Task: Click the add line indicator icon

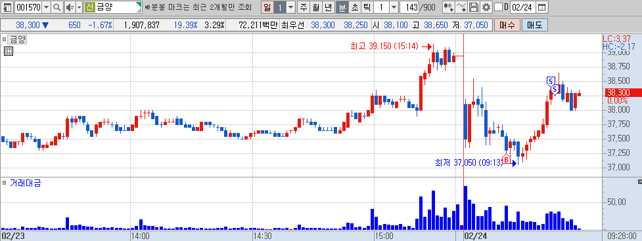Action: (461, 7)
